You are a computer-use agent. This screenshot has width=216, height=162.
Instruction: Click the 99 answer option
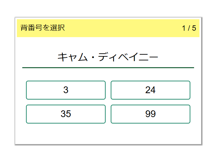pyautogui.click(x=150, y=114)
